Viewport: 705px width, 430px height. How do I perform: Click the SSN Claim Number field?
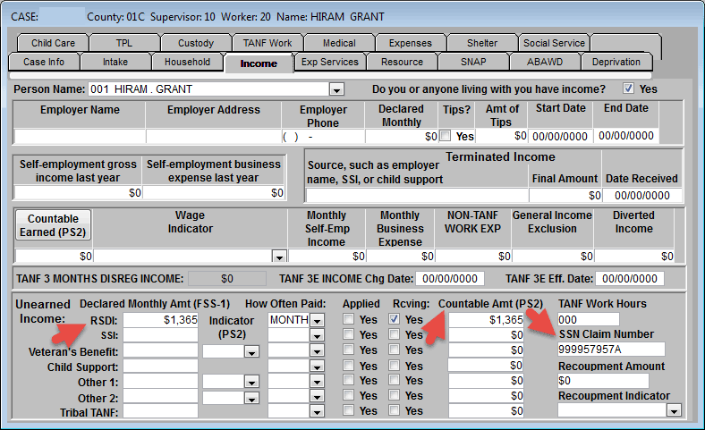click(x=611, y=350)
